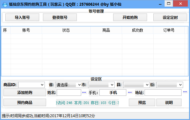Expand the 省 province dropdown
This screenshot has height=120, width=190.
[68, 85]
